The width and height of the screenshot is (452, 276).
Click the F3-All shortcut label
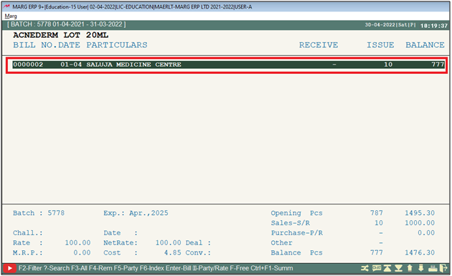(79, 268)
